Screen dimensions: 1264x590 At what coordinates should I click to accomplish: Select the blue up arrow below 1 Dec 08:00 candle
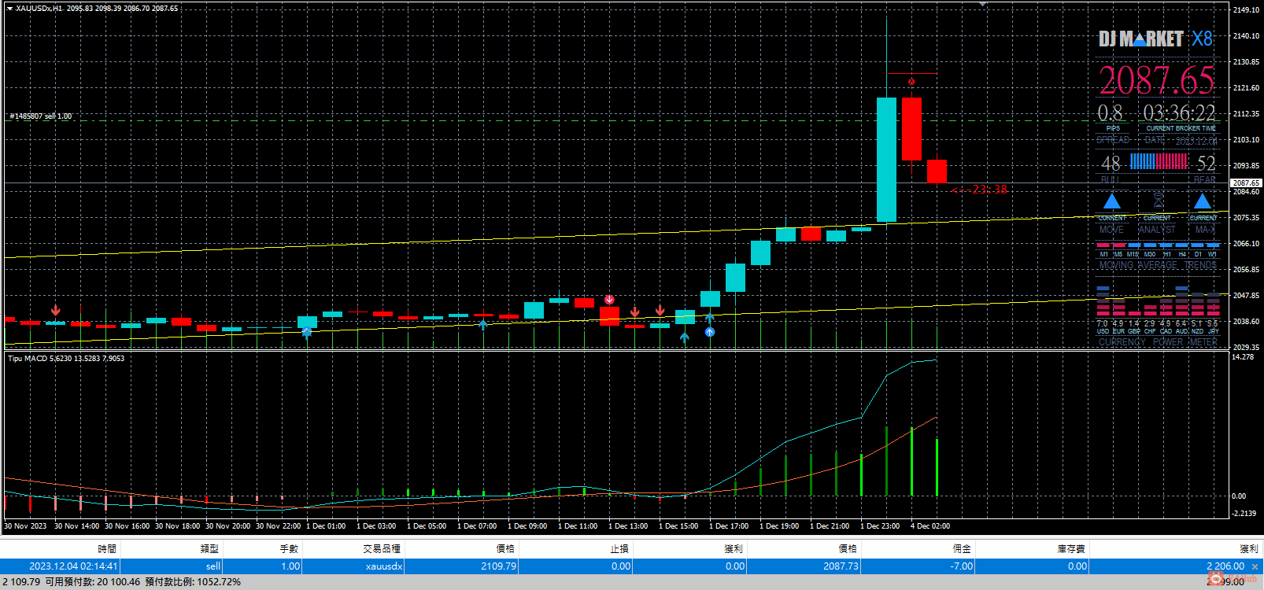[483, 324]
